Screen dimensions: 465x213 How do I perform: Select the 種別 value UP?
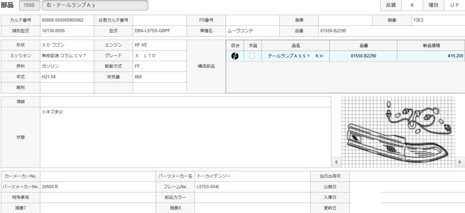click(455, 5)
